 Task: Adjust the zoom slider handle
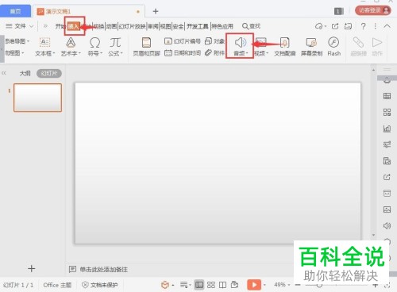[x=319, y=285]
